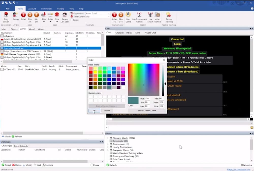Screen dimensions: 254x171
Task: Toggle the Pause checkbox in the Formula group
Action: click(72, 20)
